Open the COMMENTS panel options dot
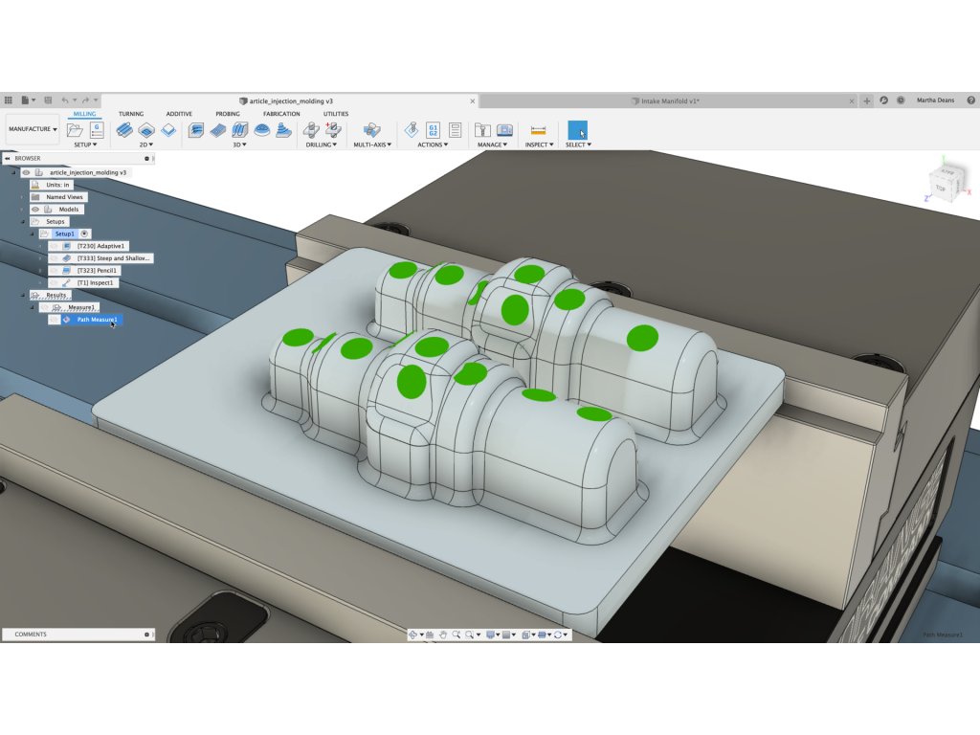Viewport: 980px width, 735px height. (146, 635)
